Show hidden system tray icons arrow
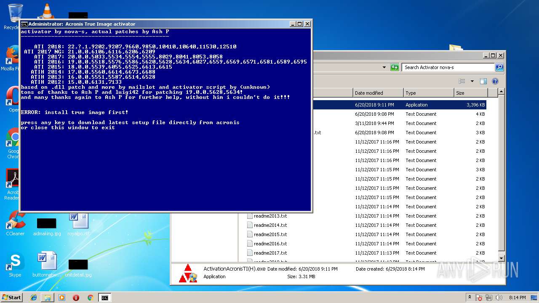Screen dimensions: 539x303 tap(470, 298)
